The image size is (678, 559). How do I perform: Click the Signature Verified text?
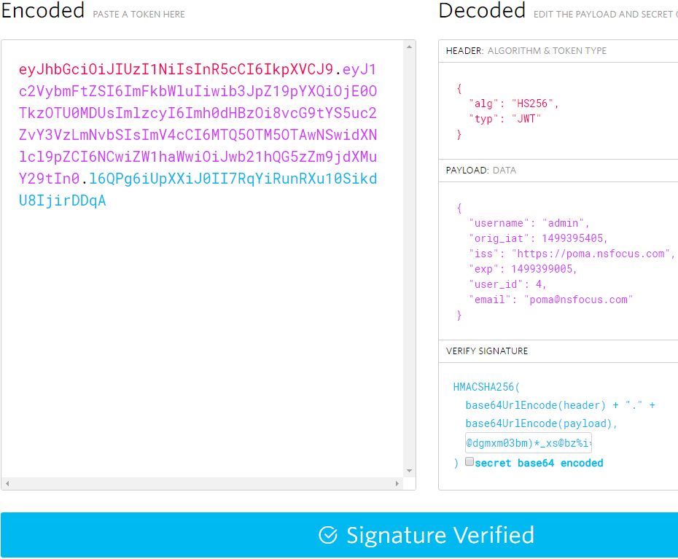pos(440,535)
